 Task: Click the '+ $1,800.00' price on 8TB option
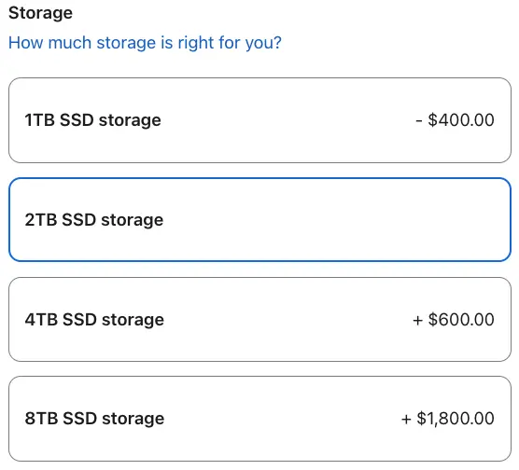pyautogui.click(x=448, y=419)
